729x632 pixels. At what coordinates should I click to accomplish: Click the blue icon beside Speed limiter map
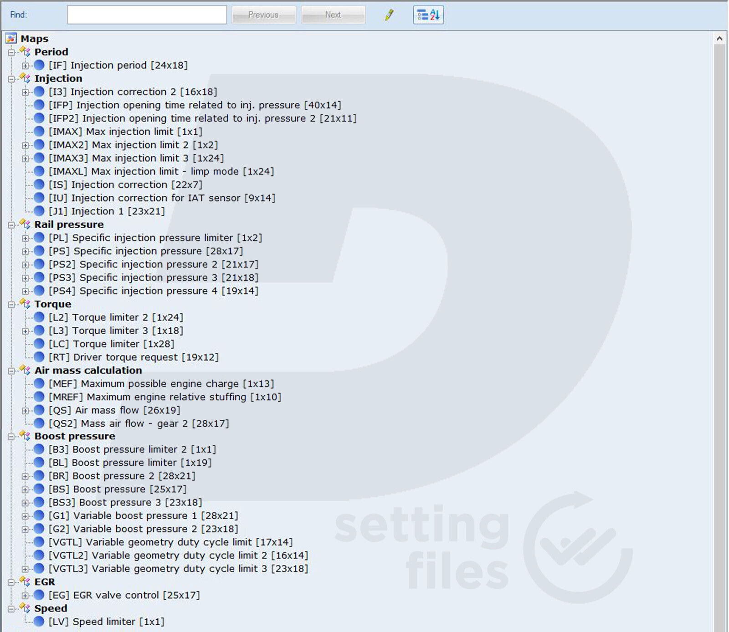coord(39,622)
